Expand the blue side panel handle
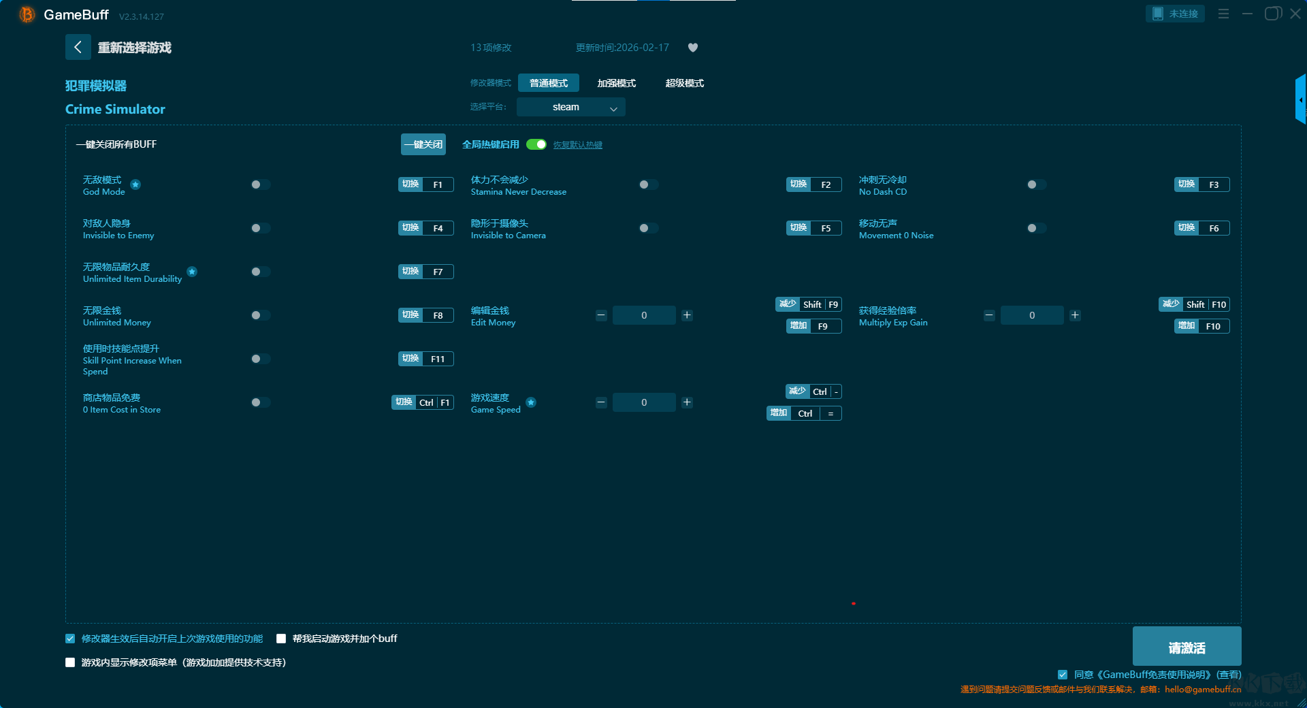1307x708 pixels. tap(1300, 99)
